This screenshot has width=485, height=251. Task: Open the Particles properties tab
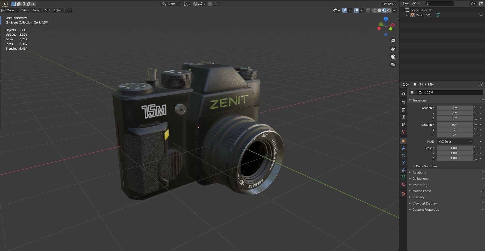click(403, 155)
